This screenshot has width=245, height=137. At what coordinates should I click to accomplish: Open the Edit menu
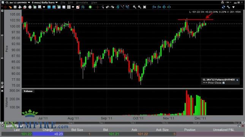point(71,3)
